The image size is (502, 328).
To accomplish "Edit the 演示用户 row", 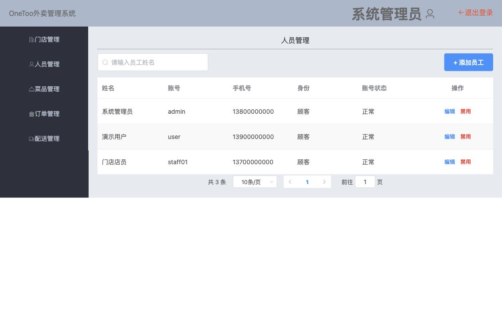I will (x=449, y=137).
